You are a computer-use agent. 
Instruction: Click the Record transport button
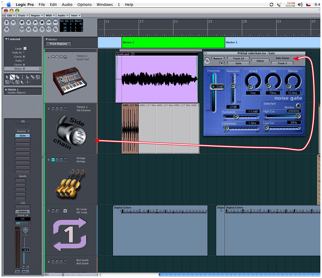pyautogui.click(x=22, y=22)
